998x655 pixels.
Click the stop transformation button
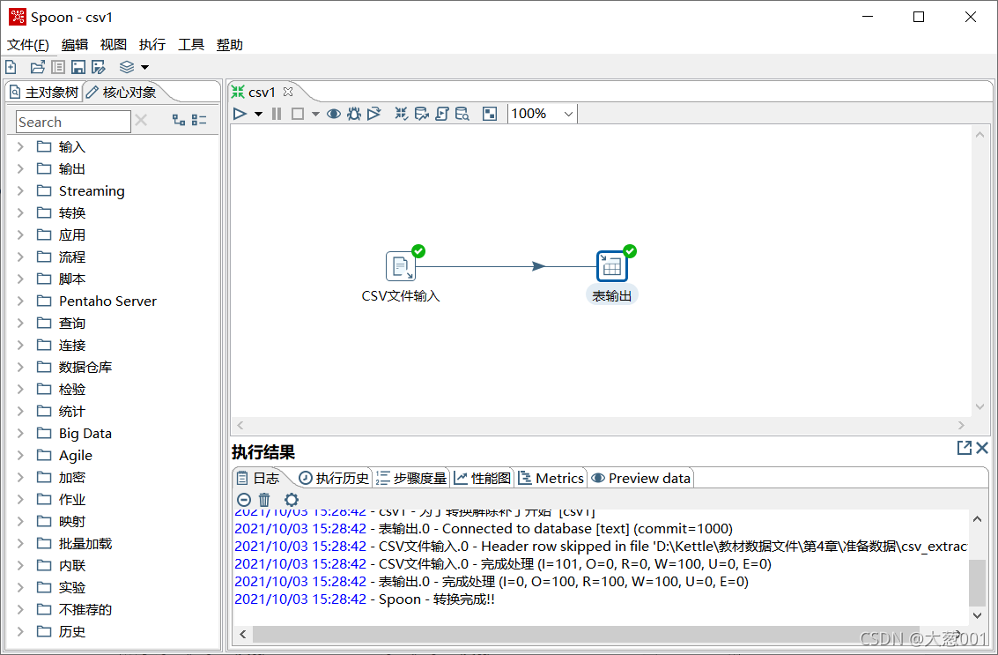297,113
